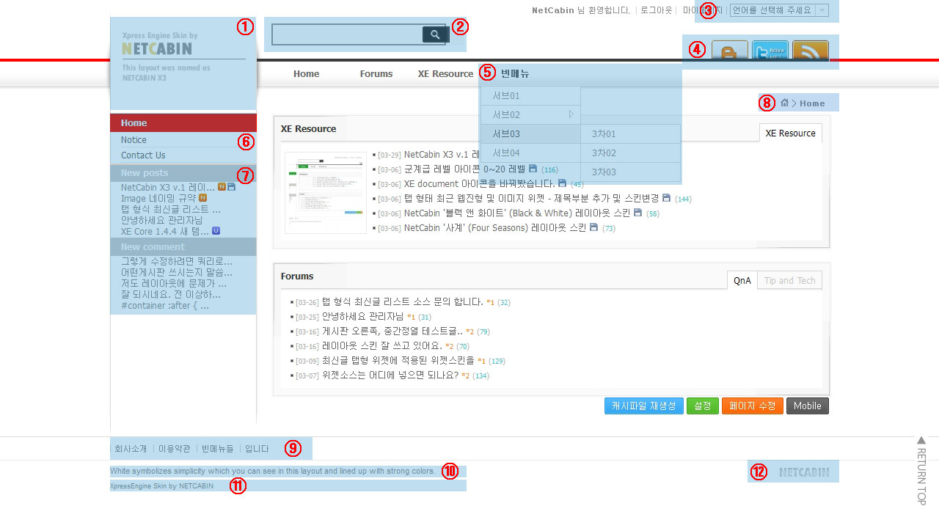Click the orange 페이지 수정 button
939x528 pixels.
pyautogui.click(x=753, y=406)
